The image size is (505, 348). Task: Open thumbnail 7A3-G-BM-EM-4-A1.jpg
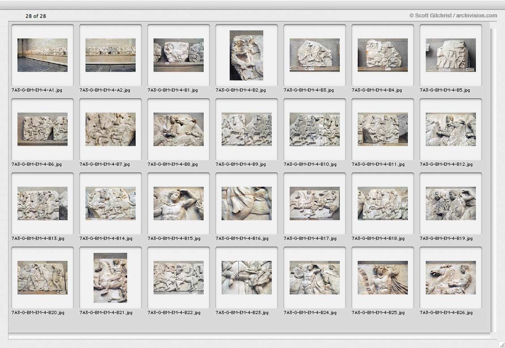point(43,55)
